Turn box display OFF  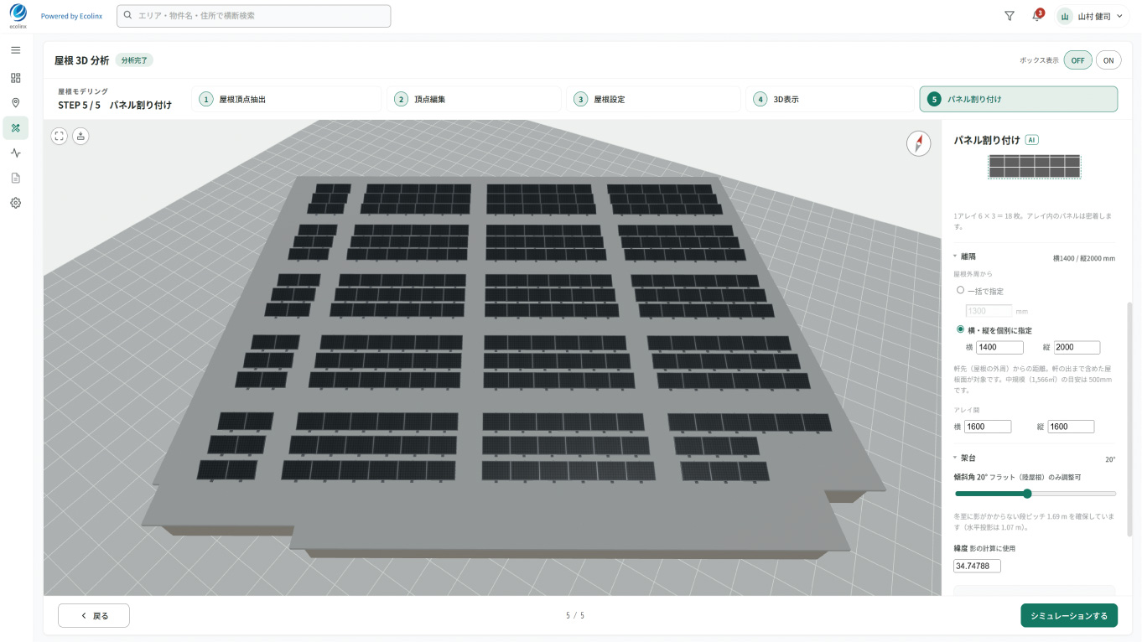(x=1077, y=60)
